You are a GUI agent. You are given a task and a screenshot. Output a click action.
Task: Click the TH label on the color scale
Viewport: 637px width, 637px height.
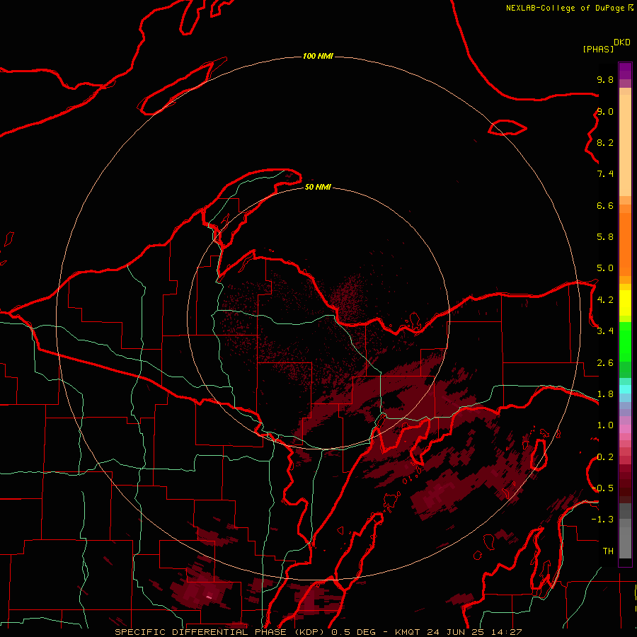pos(608,551)
